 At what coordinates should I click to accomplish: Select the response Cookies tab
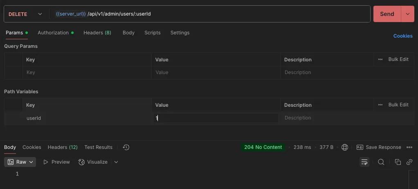pyautogui.click(x=32, y=147)
